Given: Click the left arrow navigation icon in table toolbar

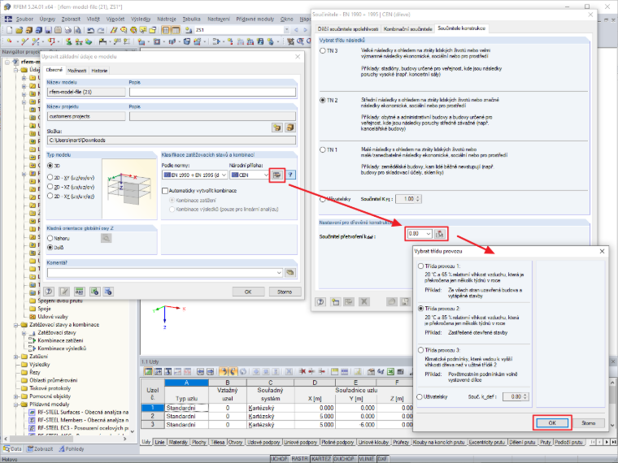Looking at the screenshot, I should pyautogui.click(x=201, y=371).
